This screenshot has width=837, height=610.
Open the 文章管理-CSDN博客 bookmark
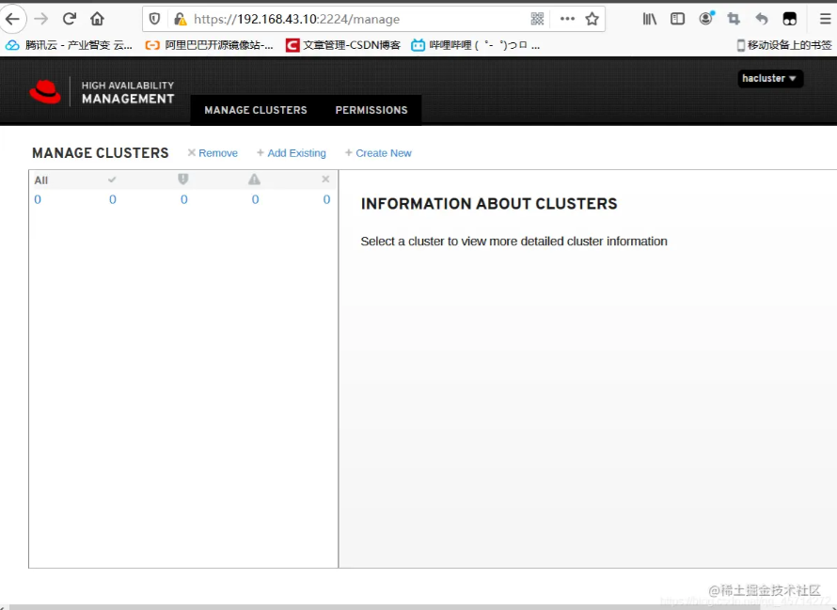click(343, 45)
